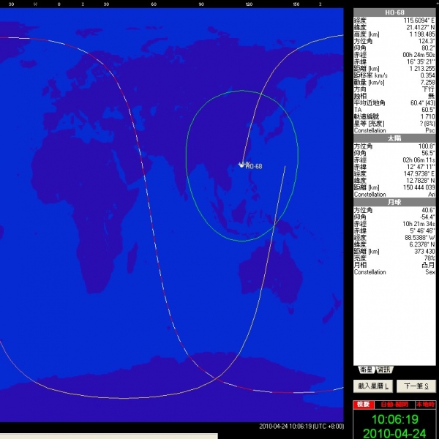The width and height of the screenshot is (439, 439).
Task: Open the 資訊 tab
Action: (x=384, y=369)
